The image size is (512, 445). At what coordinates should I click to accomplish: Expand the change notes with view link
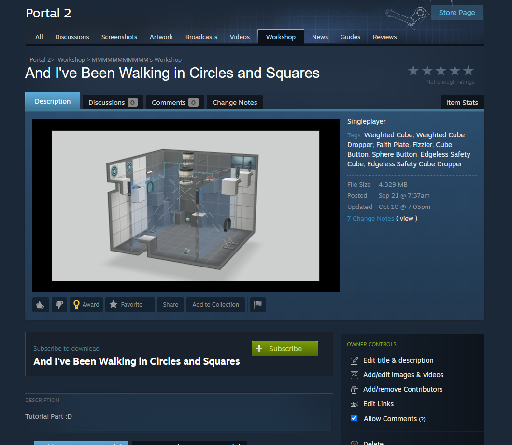tap(407, 218)
